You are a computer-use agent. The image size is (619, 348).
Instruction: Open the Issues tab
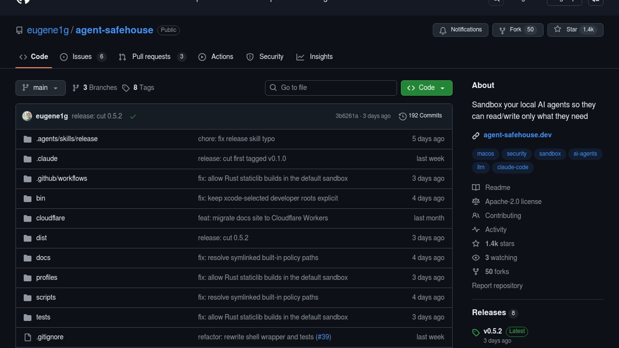[82, 57]
